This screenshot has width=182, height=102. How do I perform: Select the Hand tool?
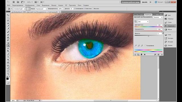point(8,71)
